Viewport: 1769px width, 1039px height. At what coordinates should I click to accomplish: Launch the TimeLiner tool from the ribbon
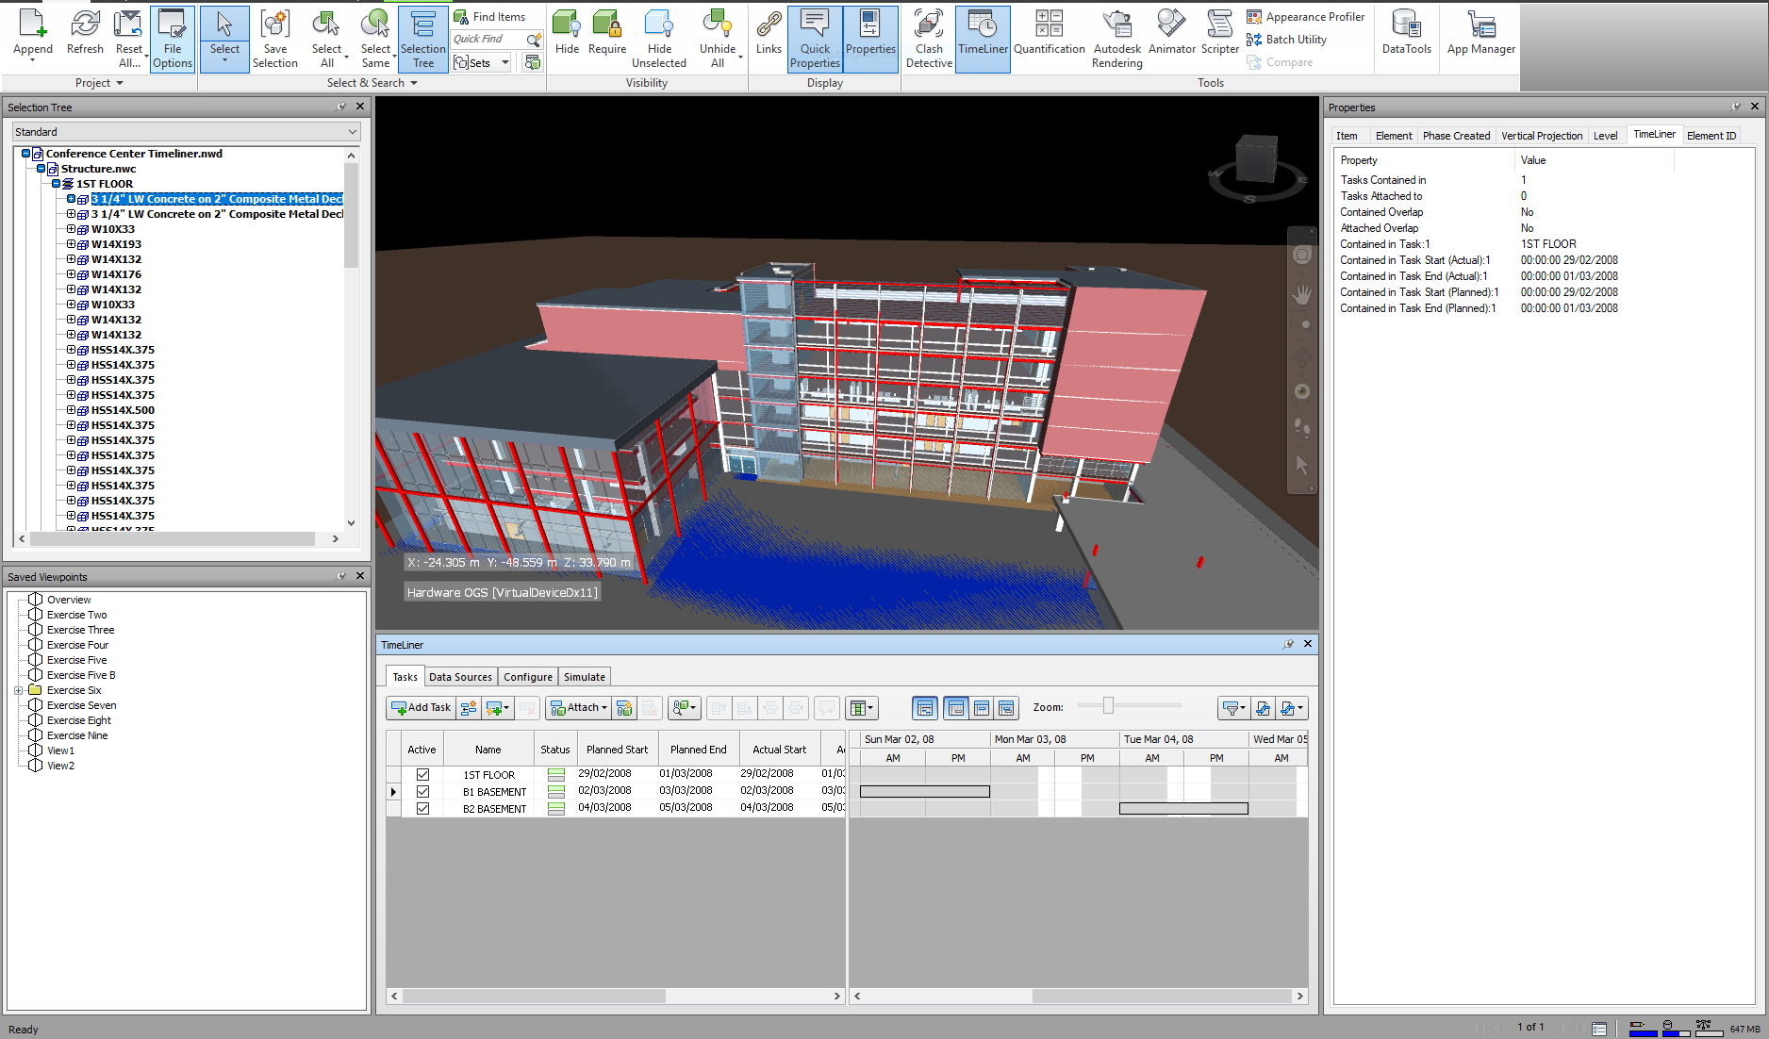(x=982, y=38)
